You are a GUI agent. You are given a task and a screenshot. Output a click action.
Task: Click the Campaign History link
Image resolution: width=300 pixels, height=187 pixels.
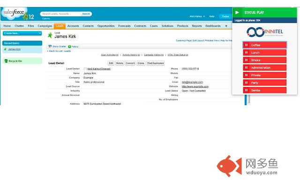tap(154, 55)
